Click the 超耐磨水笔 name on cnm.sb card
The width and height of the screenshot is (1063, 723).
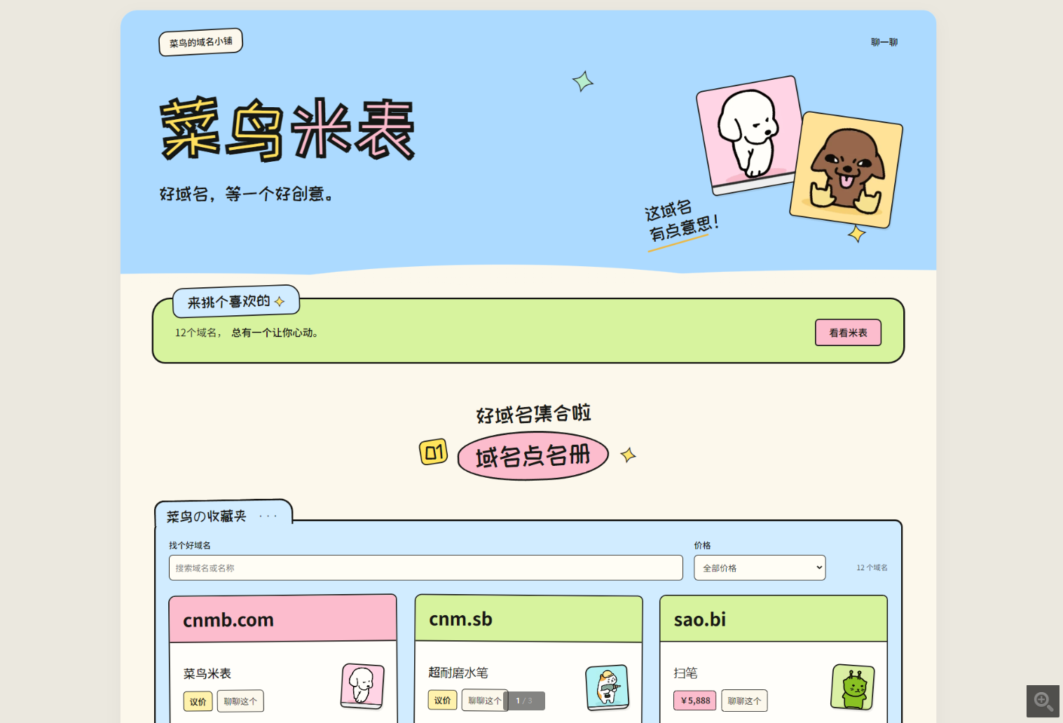click(458, 673)
